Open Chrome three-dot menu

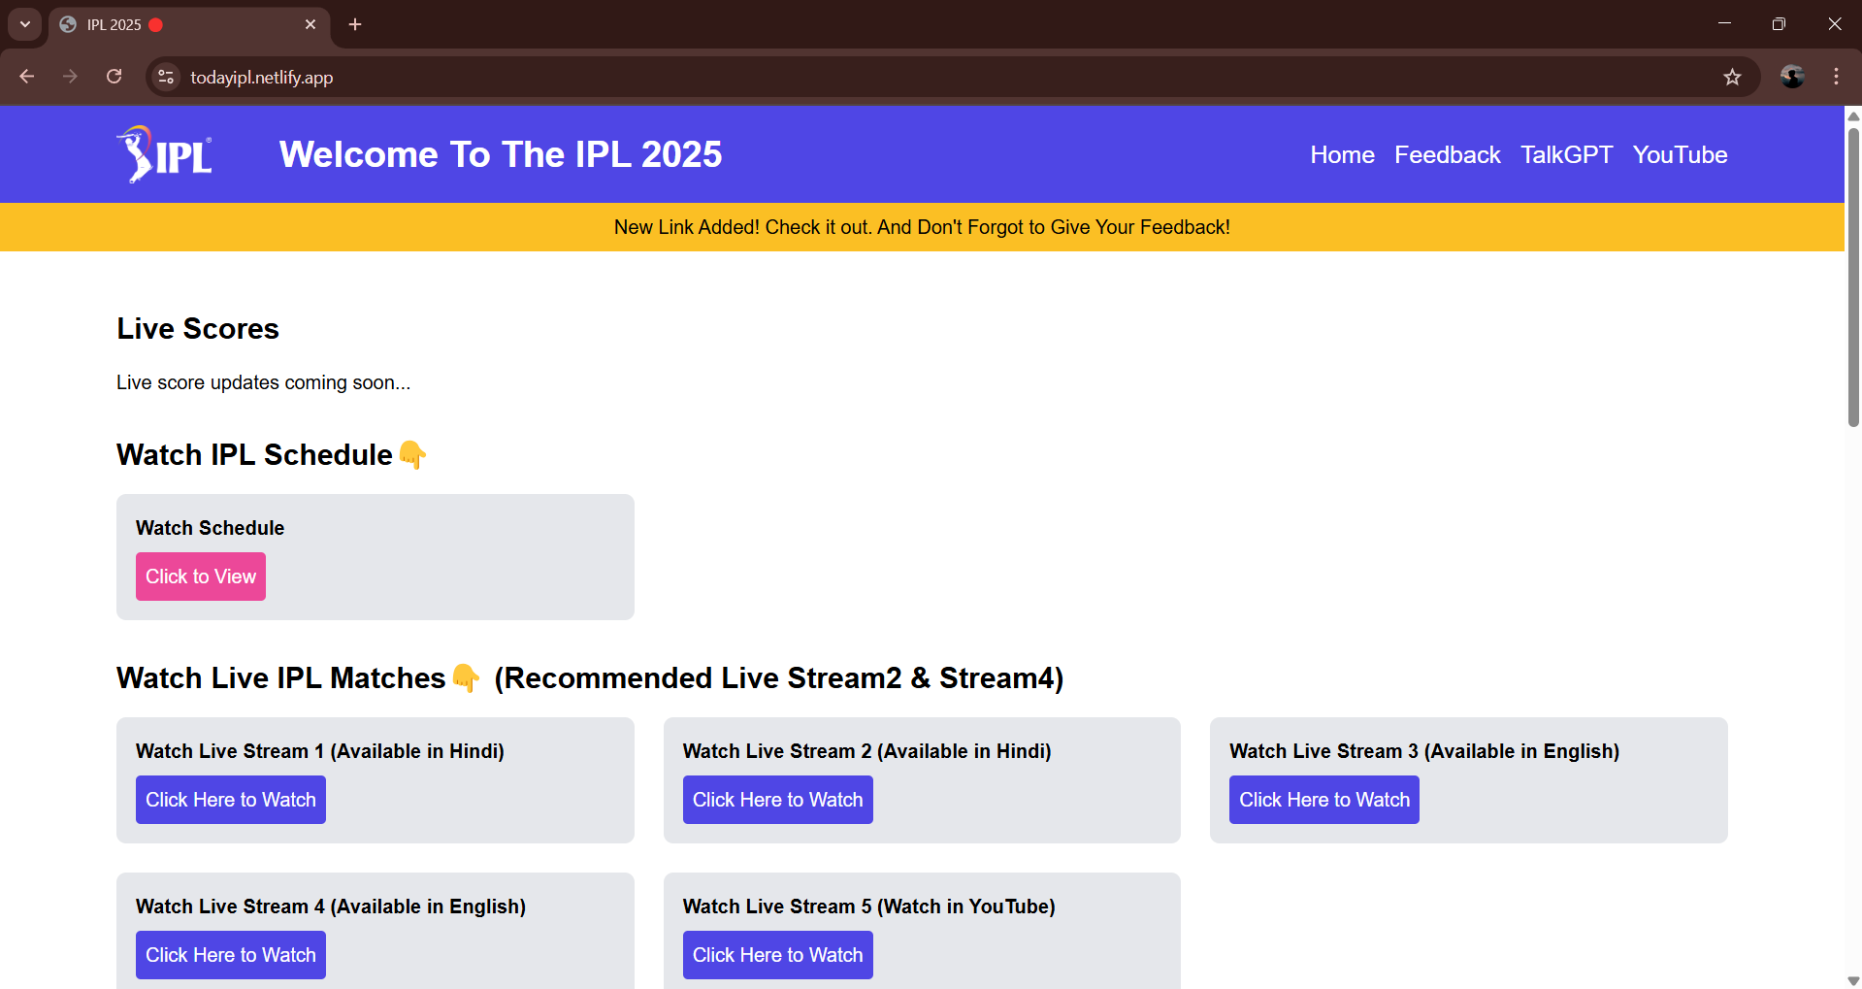(1836, 77)
